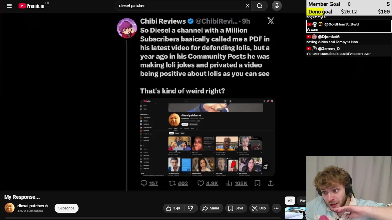Click the muted icon on tweet image
Screen dimensions: 392x220
(266, 167)
